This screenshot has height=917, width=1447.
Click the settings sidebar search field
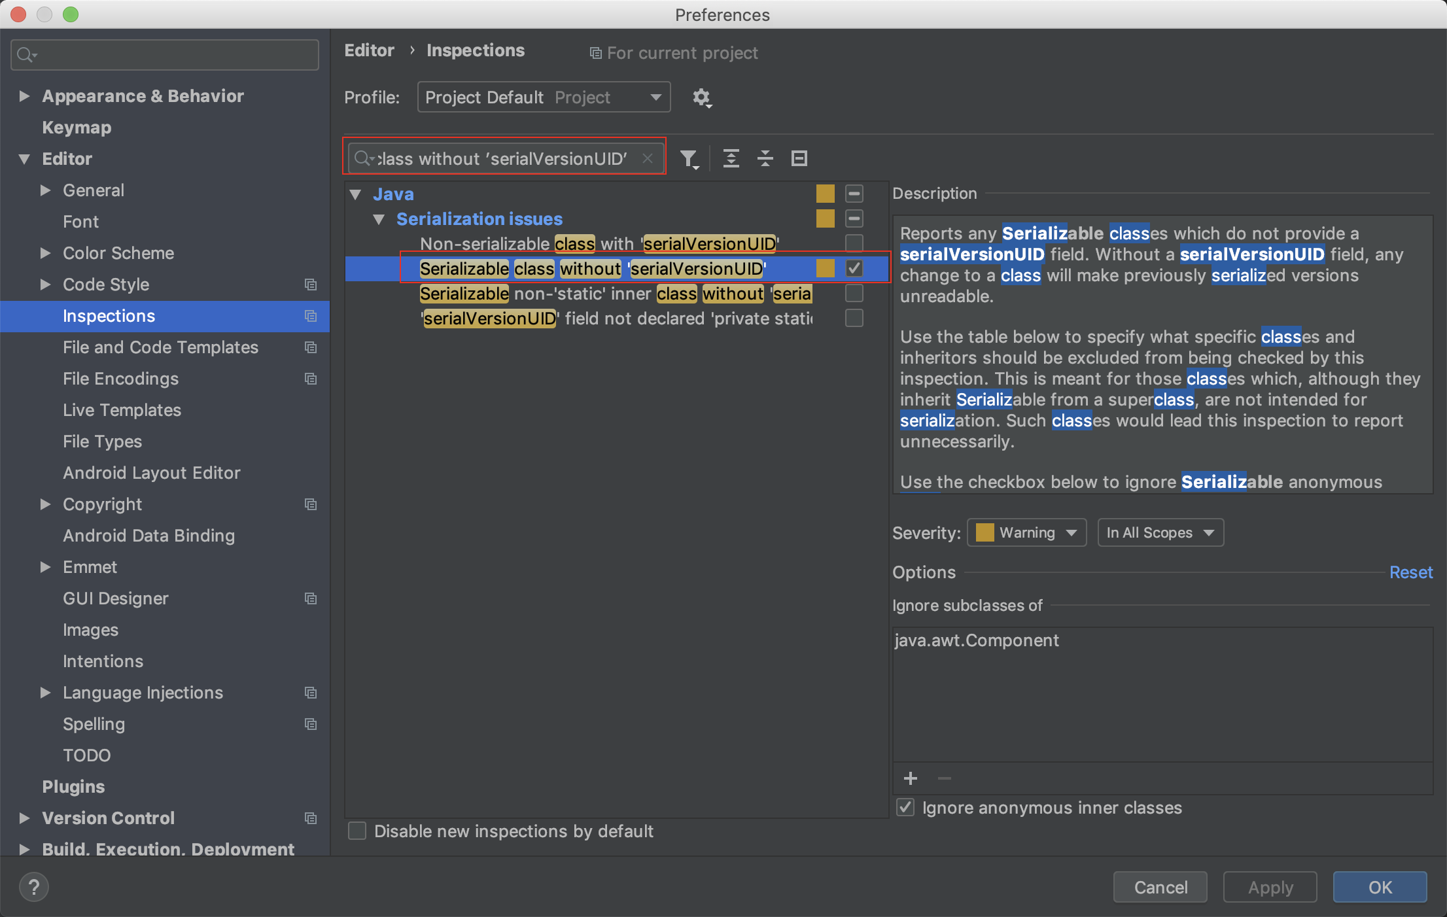tap(165, 55)
